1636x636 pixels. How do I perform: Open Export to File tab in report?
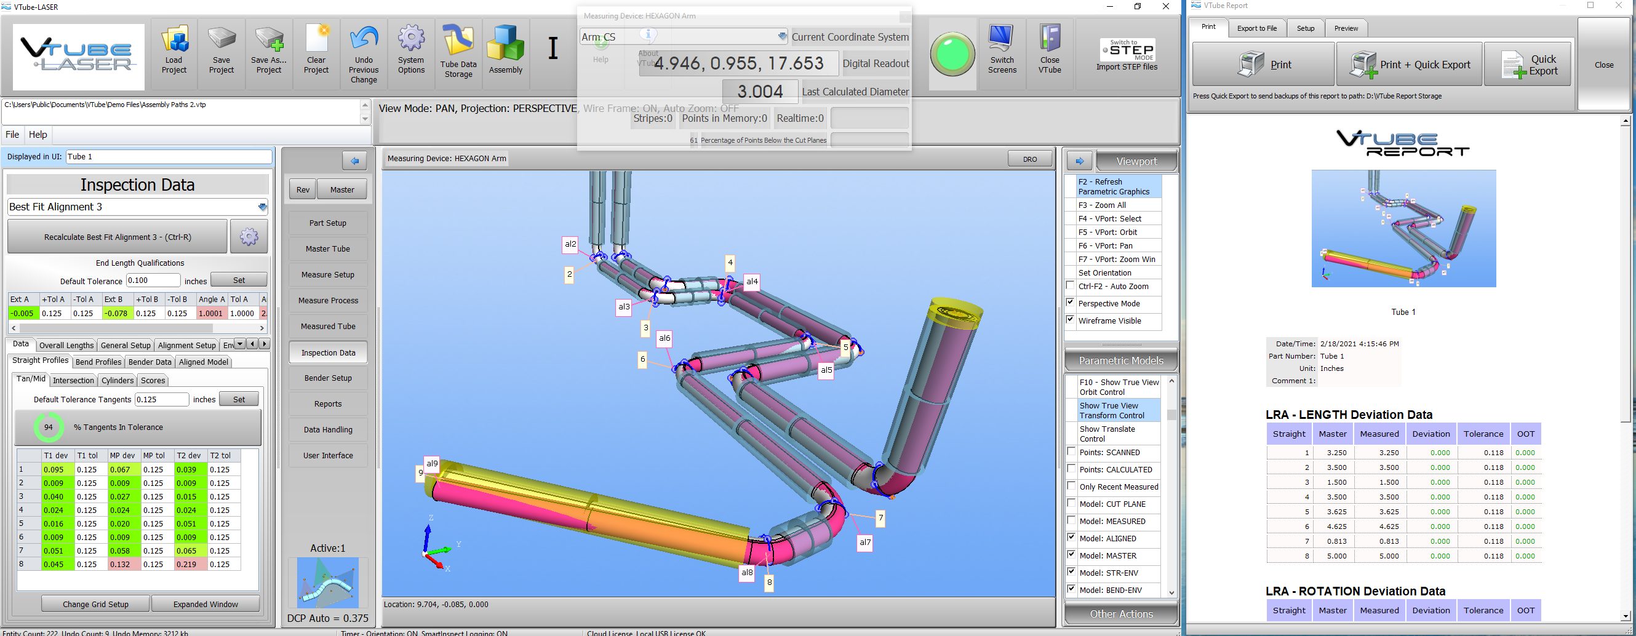[1257, 28]
